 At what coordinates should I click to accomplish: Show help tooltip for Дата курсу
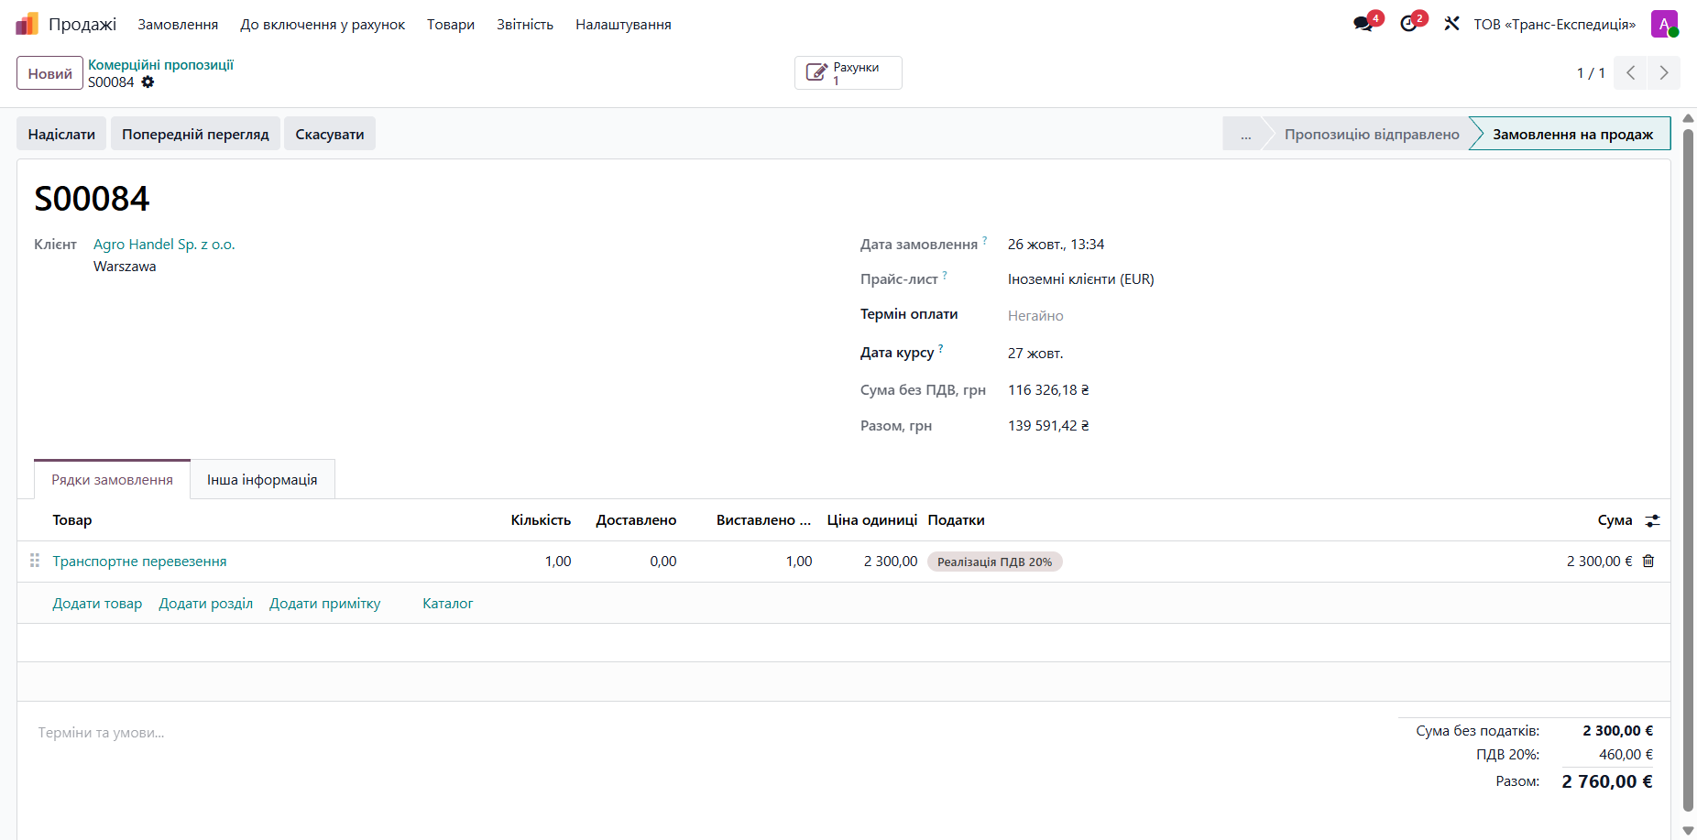941,349
